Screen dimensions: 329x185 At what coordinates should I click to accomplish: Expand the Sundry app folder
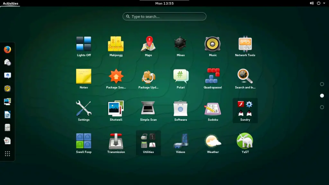(x=245, y=110)
